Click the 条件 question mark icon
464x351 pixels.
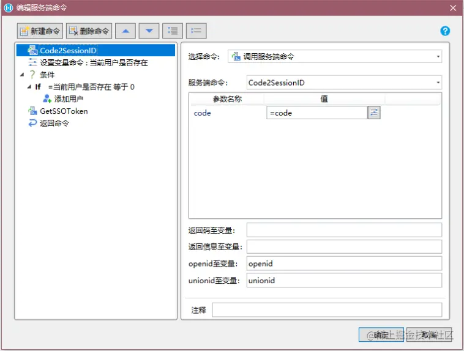[x=32, y=74]
